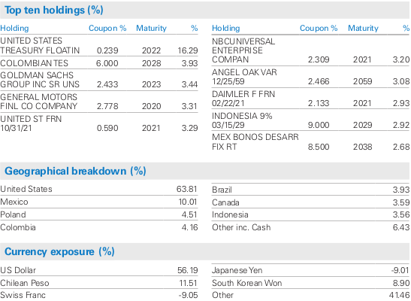This screenshot has width=411, height=301.
Task: Click the right table's 'Holding' column header
Action: point(226,28)
